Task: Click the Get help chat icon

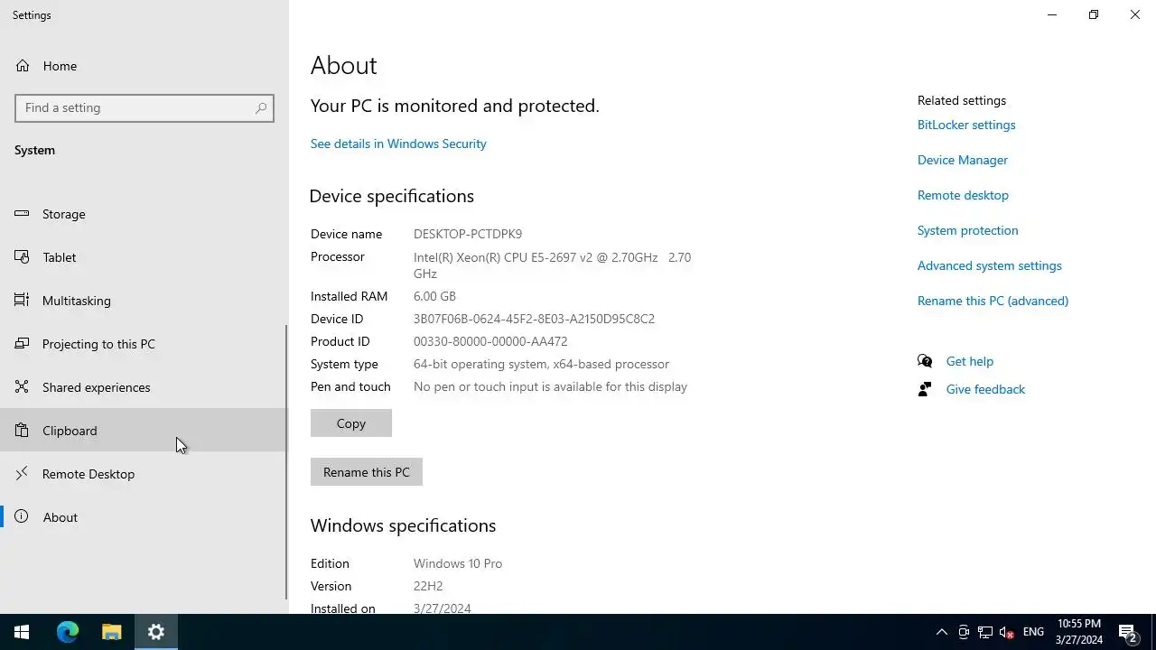Action: click(x=925, y=361)
